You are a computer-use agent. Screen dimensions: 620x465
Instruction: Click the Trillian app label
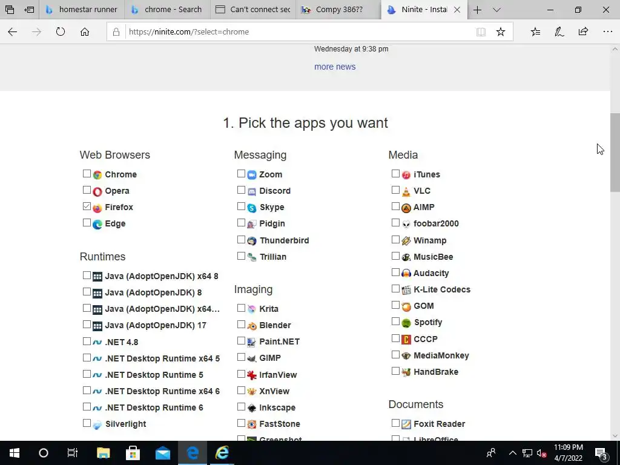(273, 257)
